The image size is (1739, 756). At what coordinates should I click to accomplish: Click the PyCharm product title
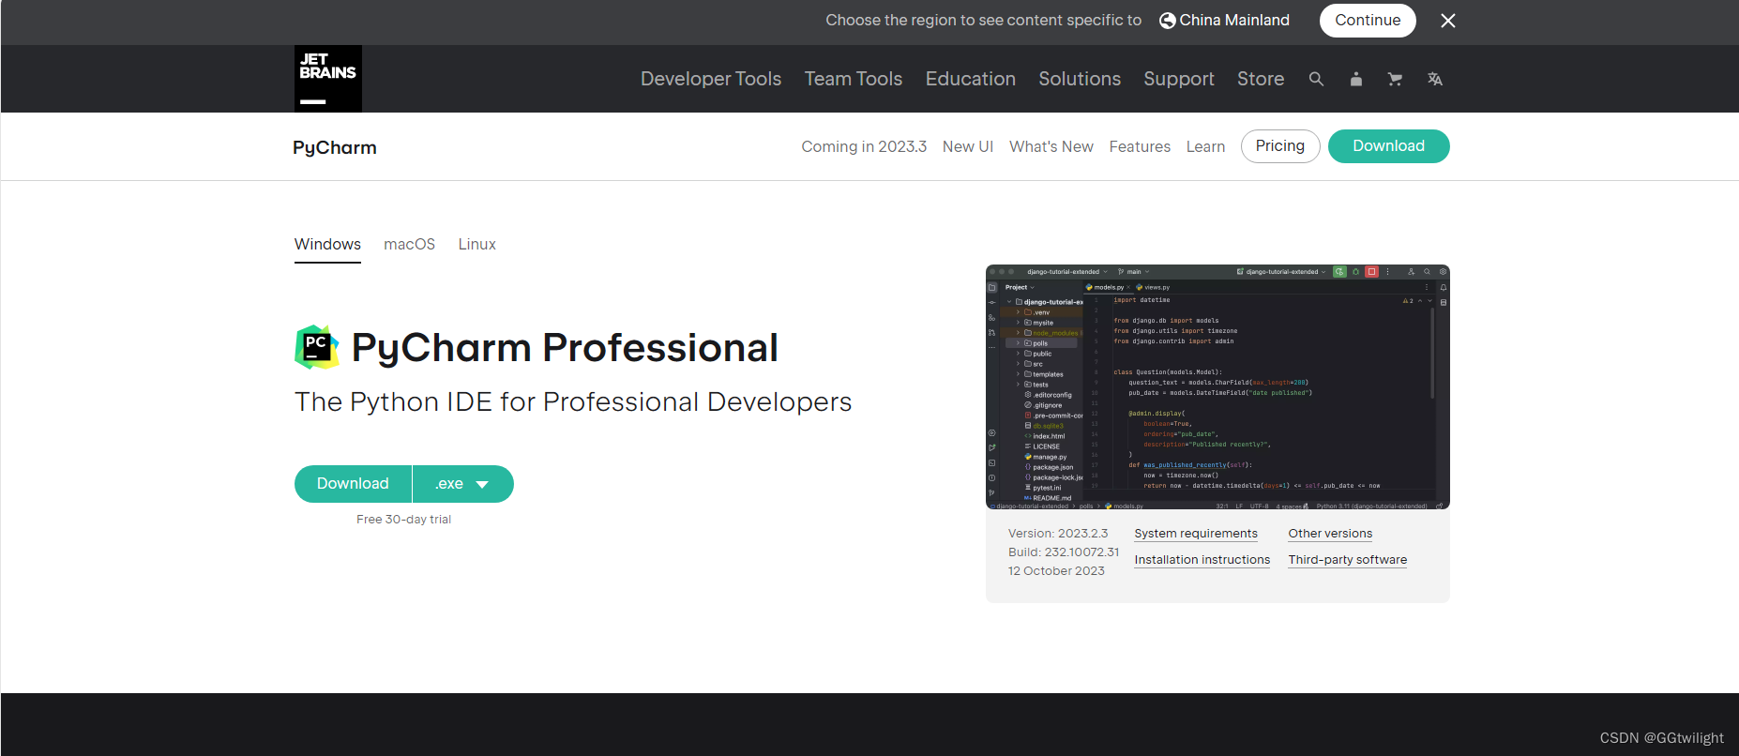tap(335, 147)
